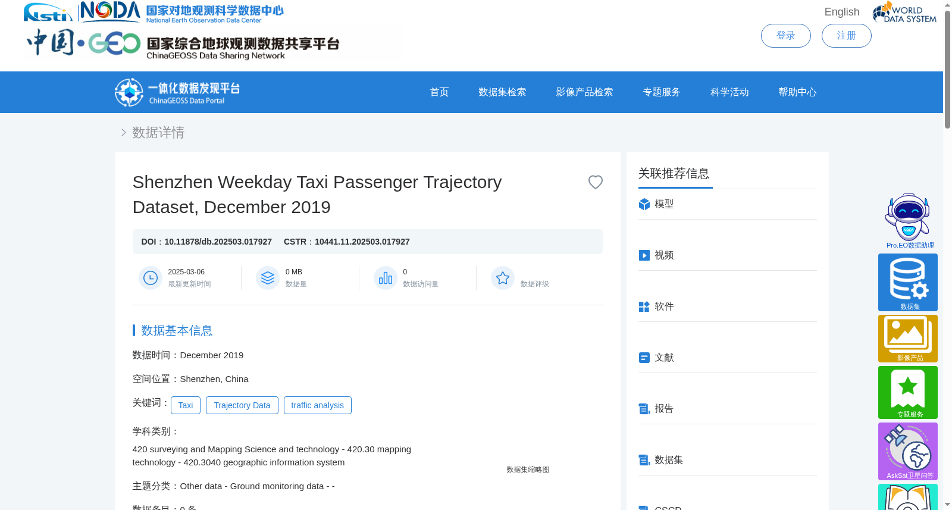Click the play icon next to 视频
Screen dimensions: 952x510
(x=644, y=255)
